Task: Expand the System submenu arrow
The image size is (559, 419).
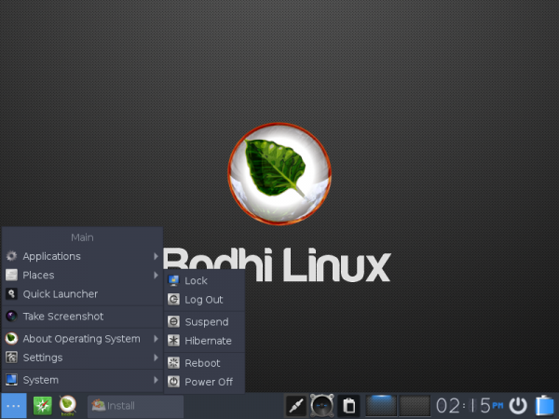Action: click(156, 380)
